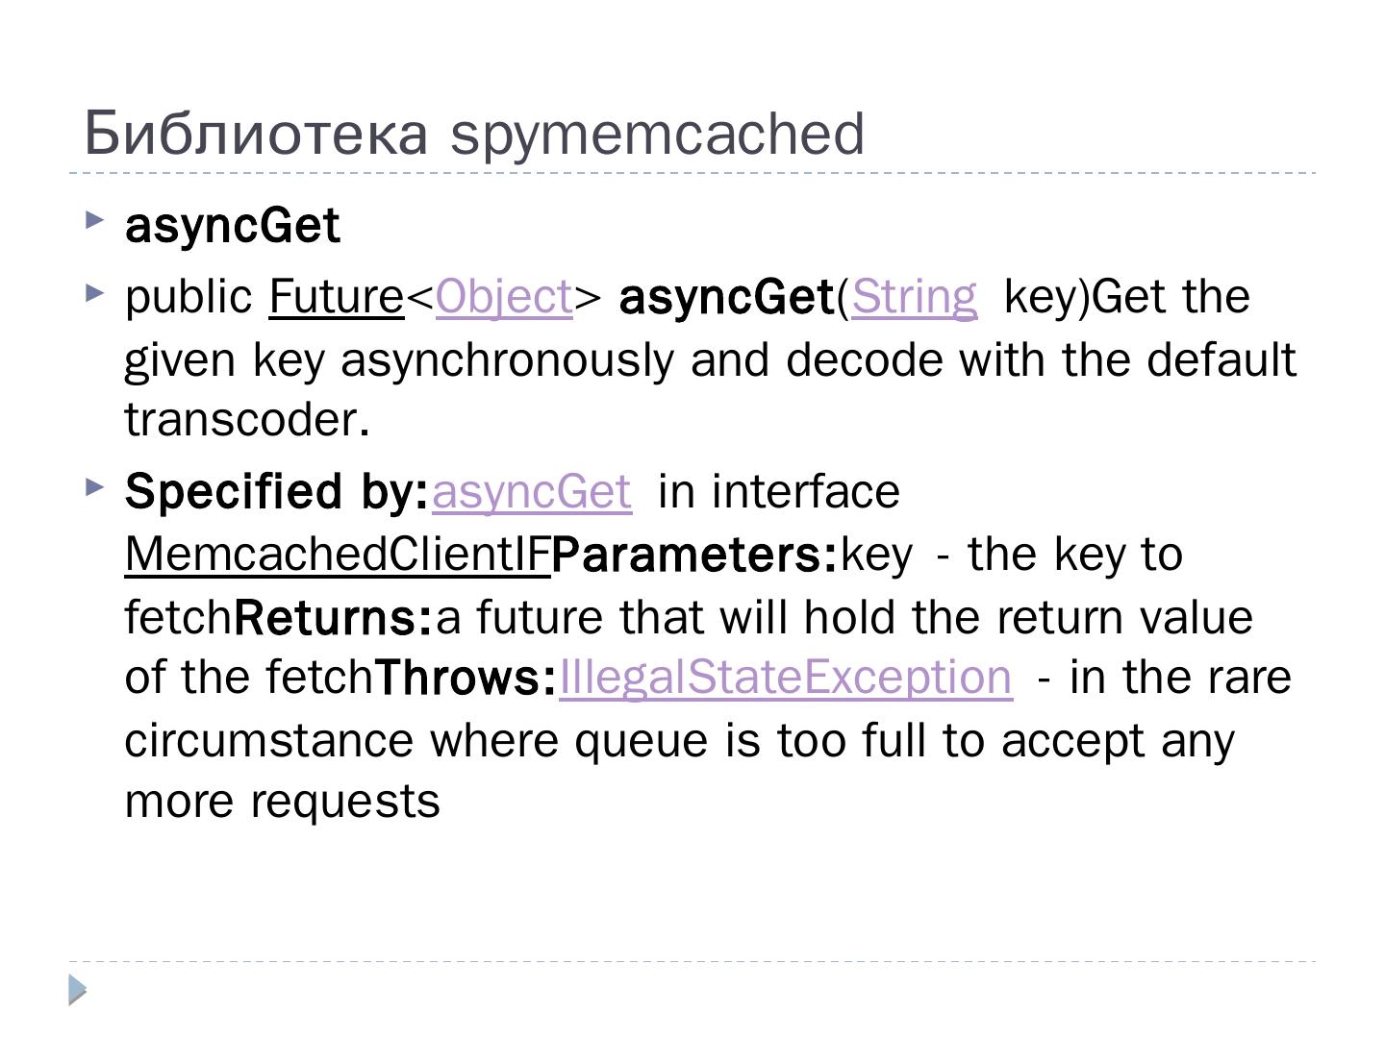Open the Object type link

point(504,297)
